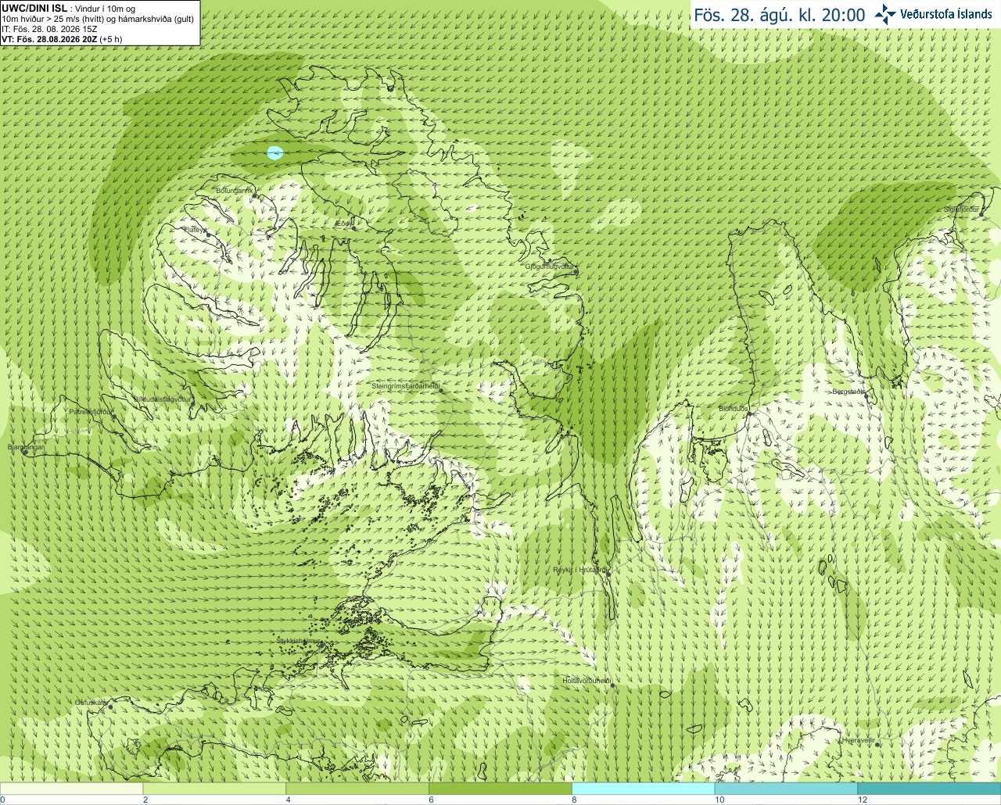1001x805 pixels.
Task: Click the teal legend band above 12
Action: (929, 789)
